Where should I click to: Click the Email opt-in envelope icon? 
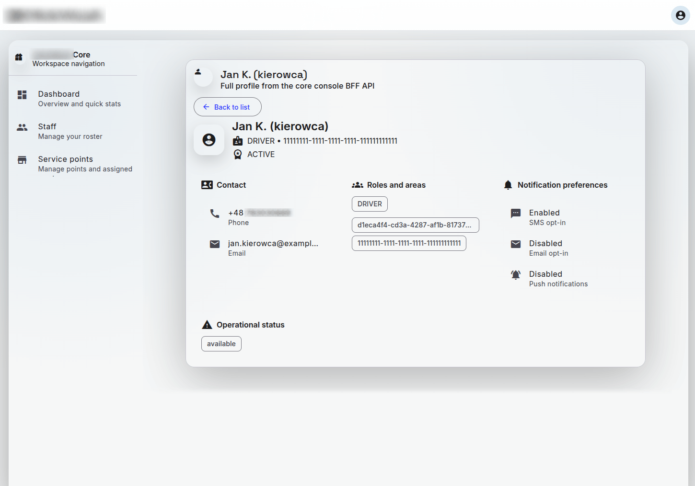click(x=516, y=244)
